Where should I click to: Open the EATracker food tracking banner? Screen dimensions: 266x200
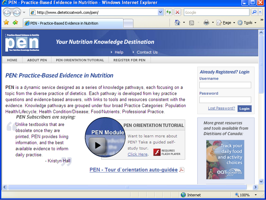pos(225,159)
